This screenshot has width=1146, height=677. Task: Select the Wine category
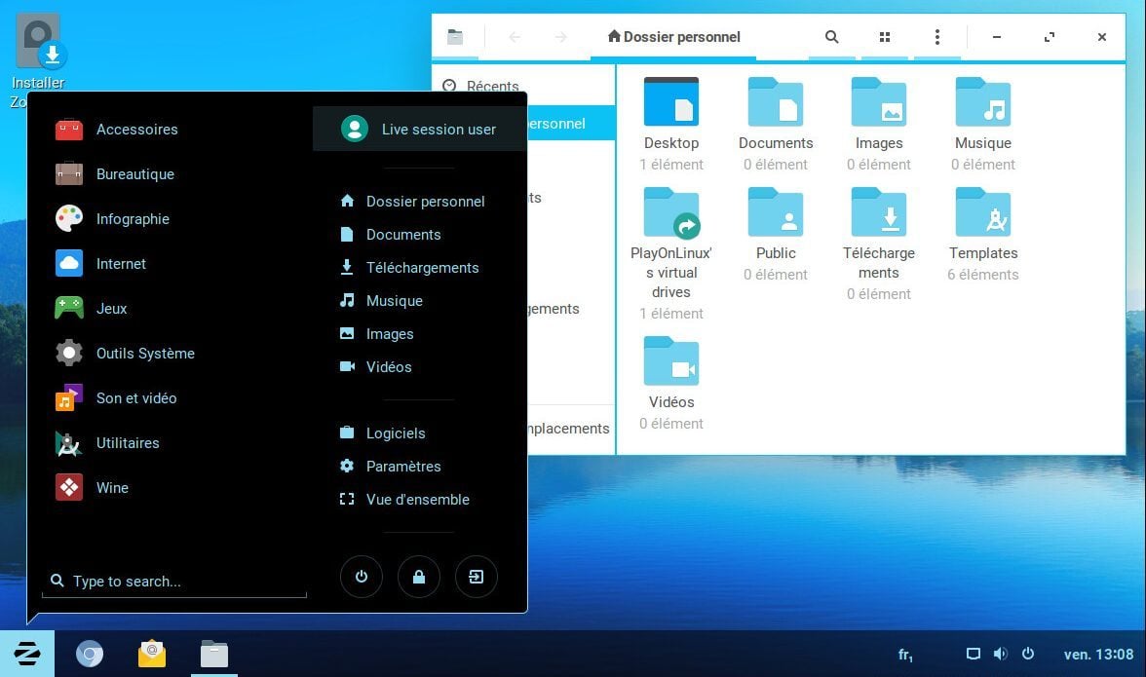point(112,488)
